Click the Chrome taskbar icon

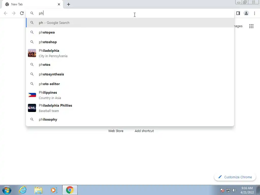[x=70, y=190]
